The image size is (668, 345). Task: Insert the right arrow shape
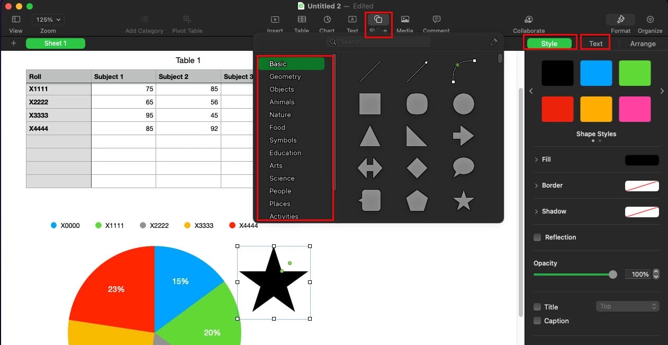click(464, 136)
